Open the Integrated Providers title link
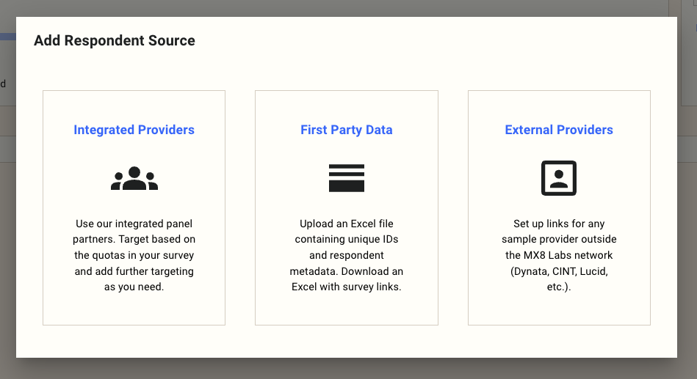The image size is (697, 379). click(x=134, y=130)
